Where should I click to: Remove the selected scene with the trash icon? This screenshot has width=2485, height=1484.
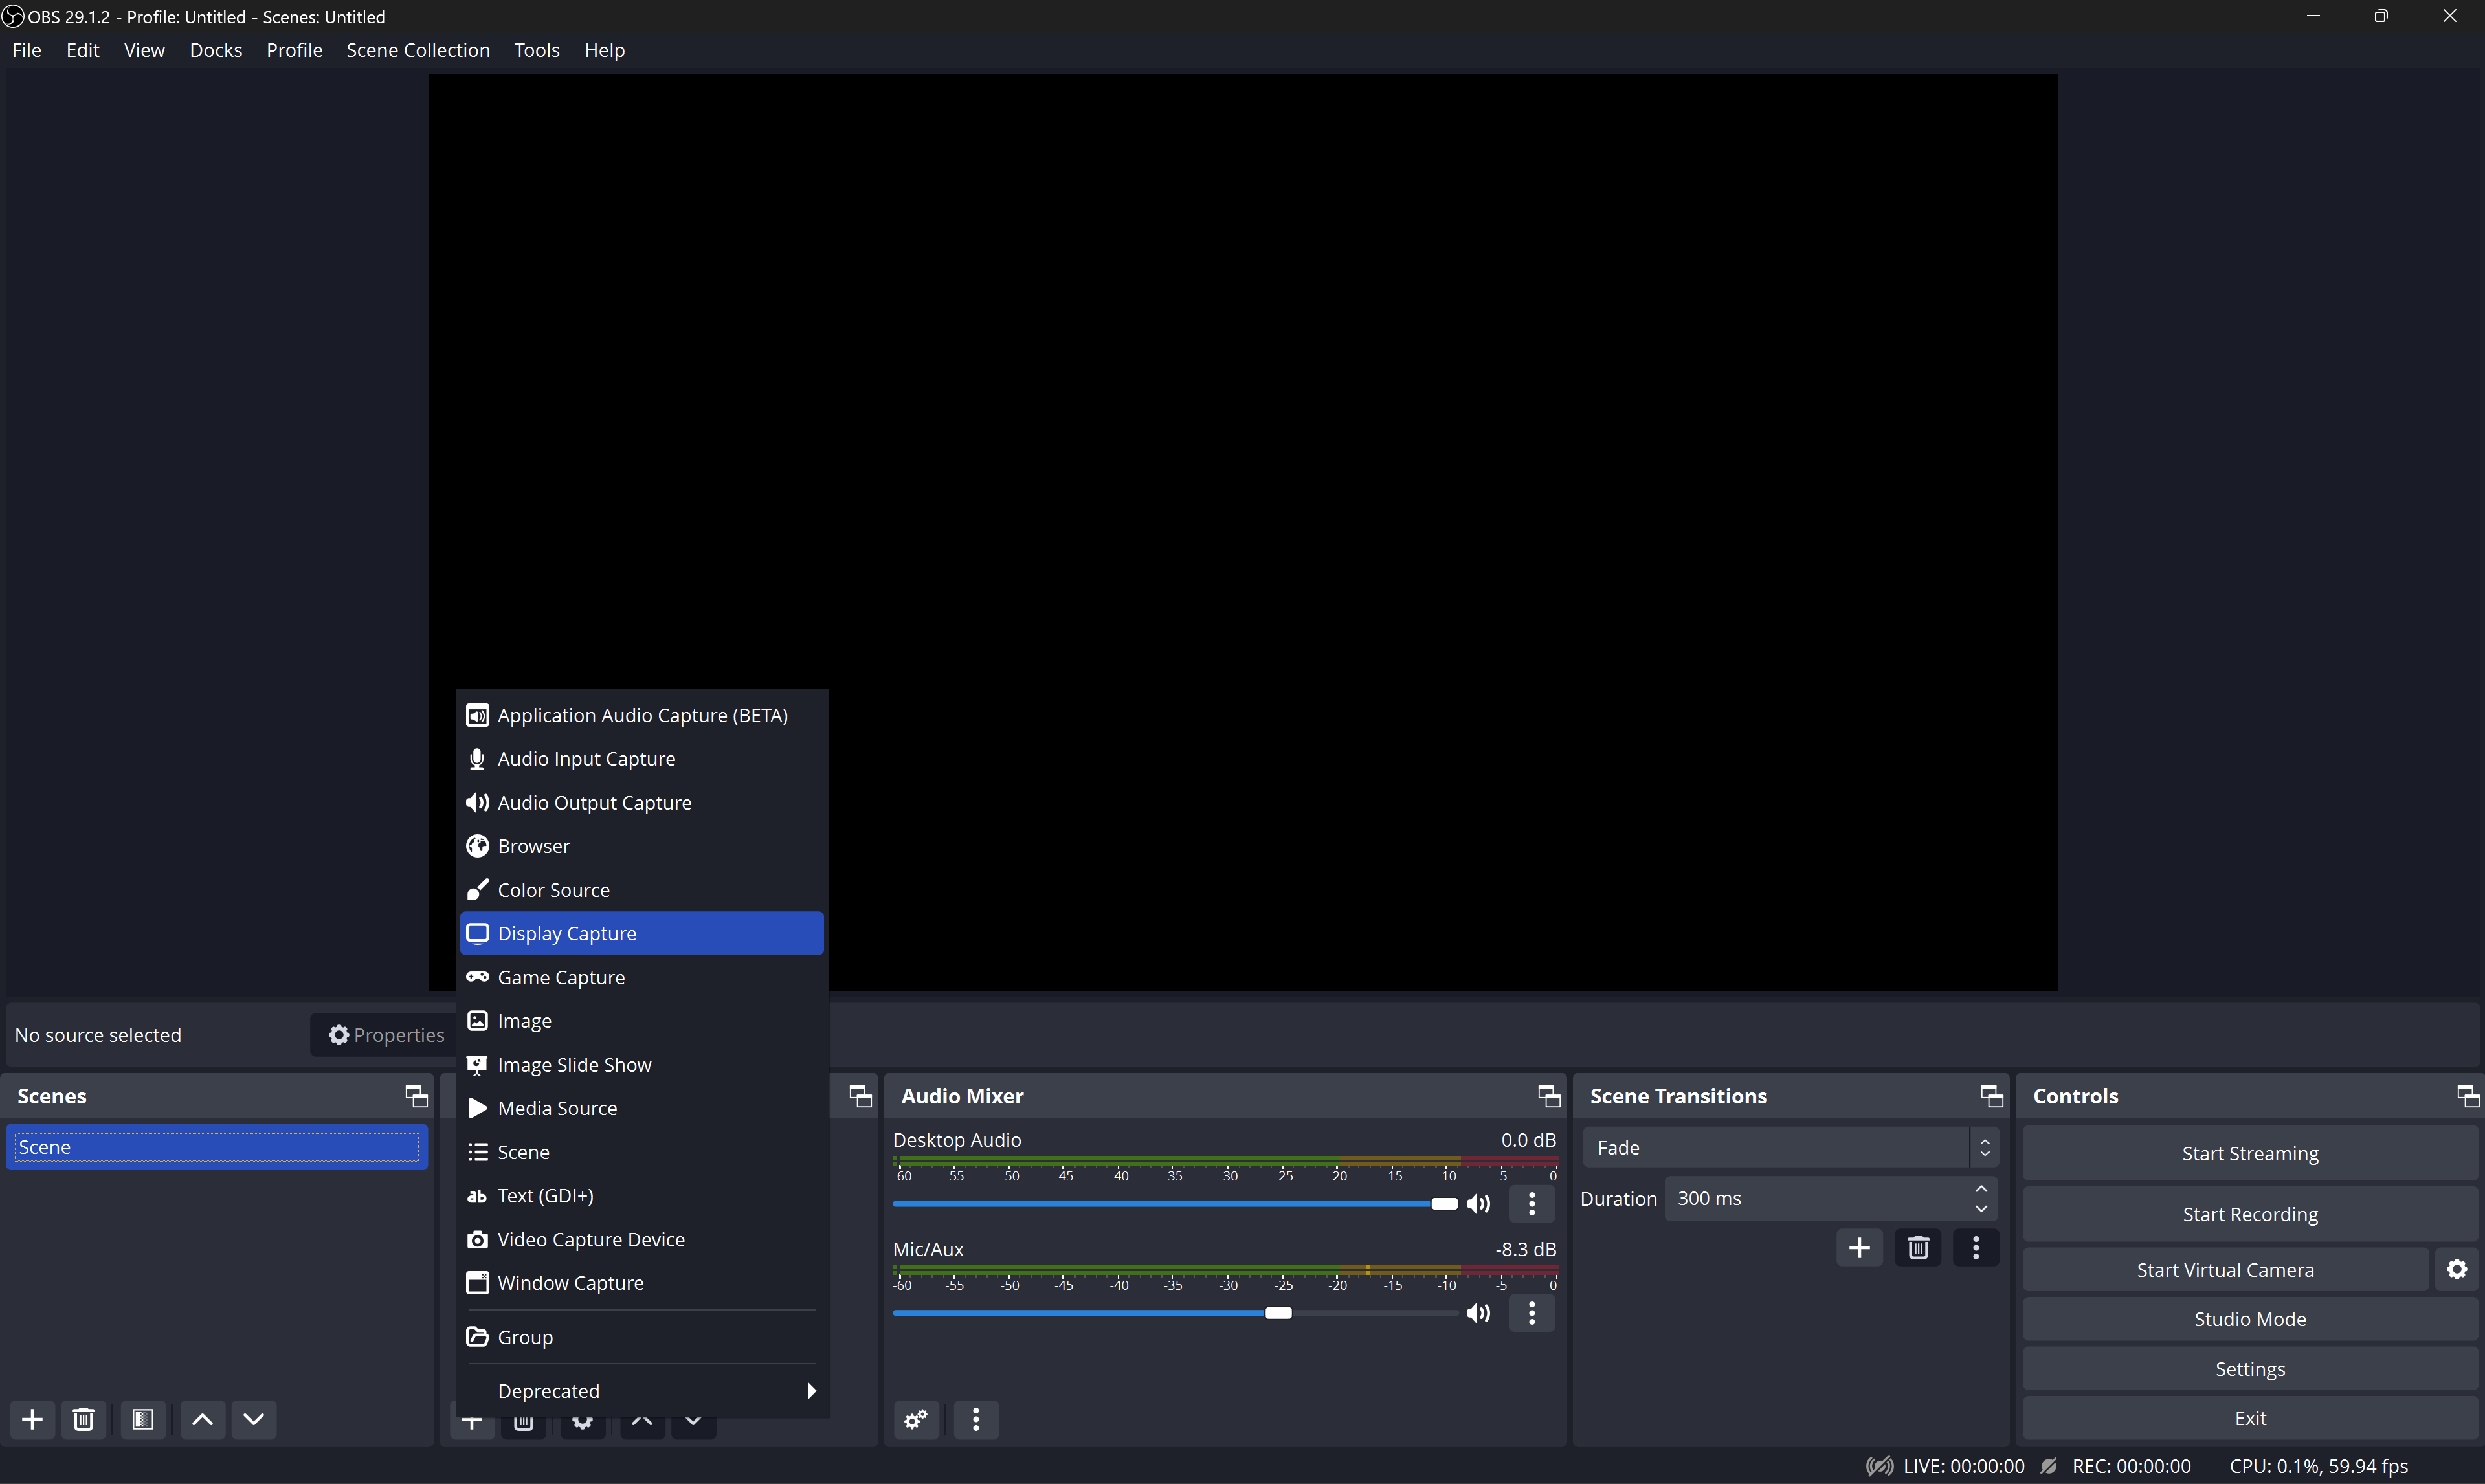84,1419
